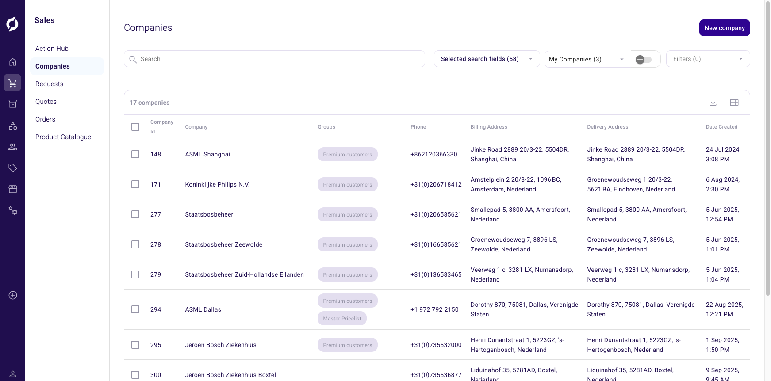Expand Selected search fields (58) dropdown
Viewport: 771px width, 381px height.
click(487, 59)
